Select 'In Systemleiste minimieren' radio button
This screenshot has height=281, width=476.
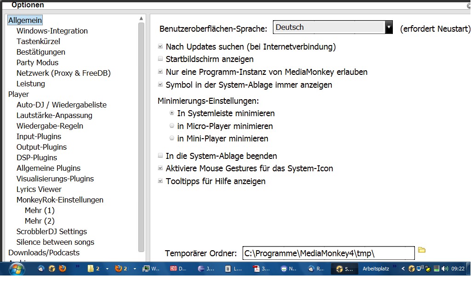pyautogui.click(x=172, y=113)
